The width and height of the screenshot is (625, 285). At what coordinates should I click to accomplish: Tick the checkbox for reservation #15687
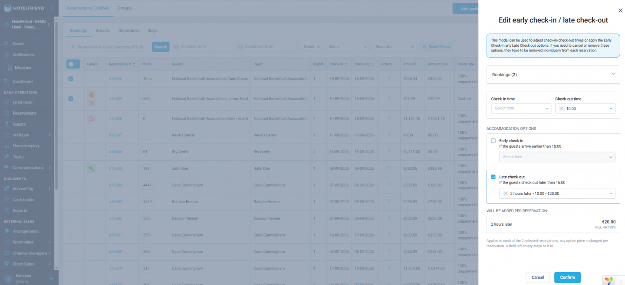(x=71, y=135)
